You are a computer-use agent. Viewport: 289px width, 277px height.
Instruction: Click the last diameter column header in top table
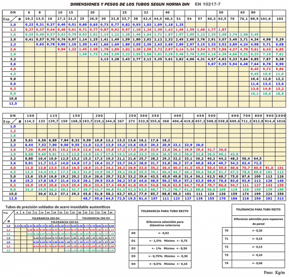(x=279, y=19)
